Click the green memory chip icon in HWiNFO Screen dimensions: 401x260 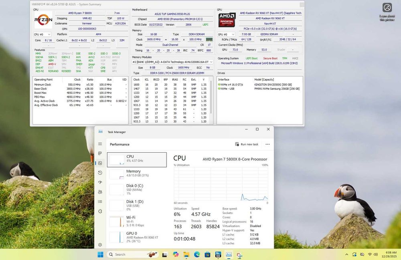[x=209, y=39]
